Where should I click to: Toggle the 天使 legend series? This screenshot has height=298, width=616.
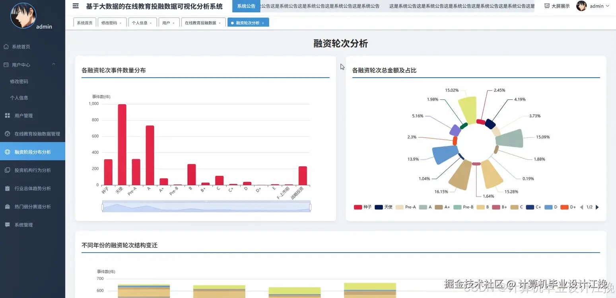pyautogui.click(x=383, y=207)
